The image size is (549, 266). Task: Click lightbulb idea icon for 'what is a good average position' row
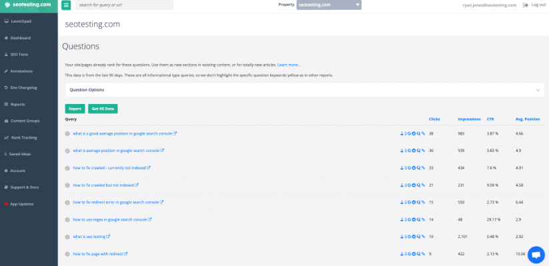(x=406, y=133)
